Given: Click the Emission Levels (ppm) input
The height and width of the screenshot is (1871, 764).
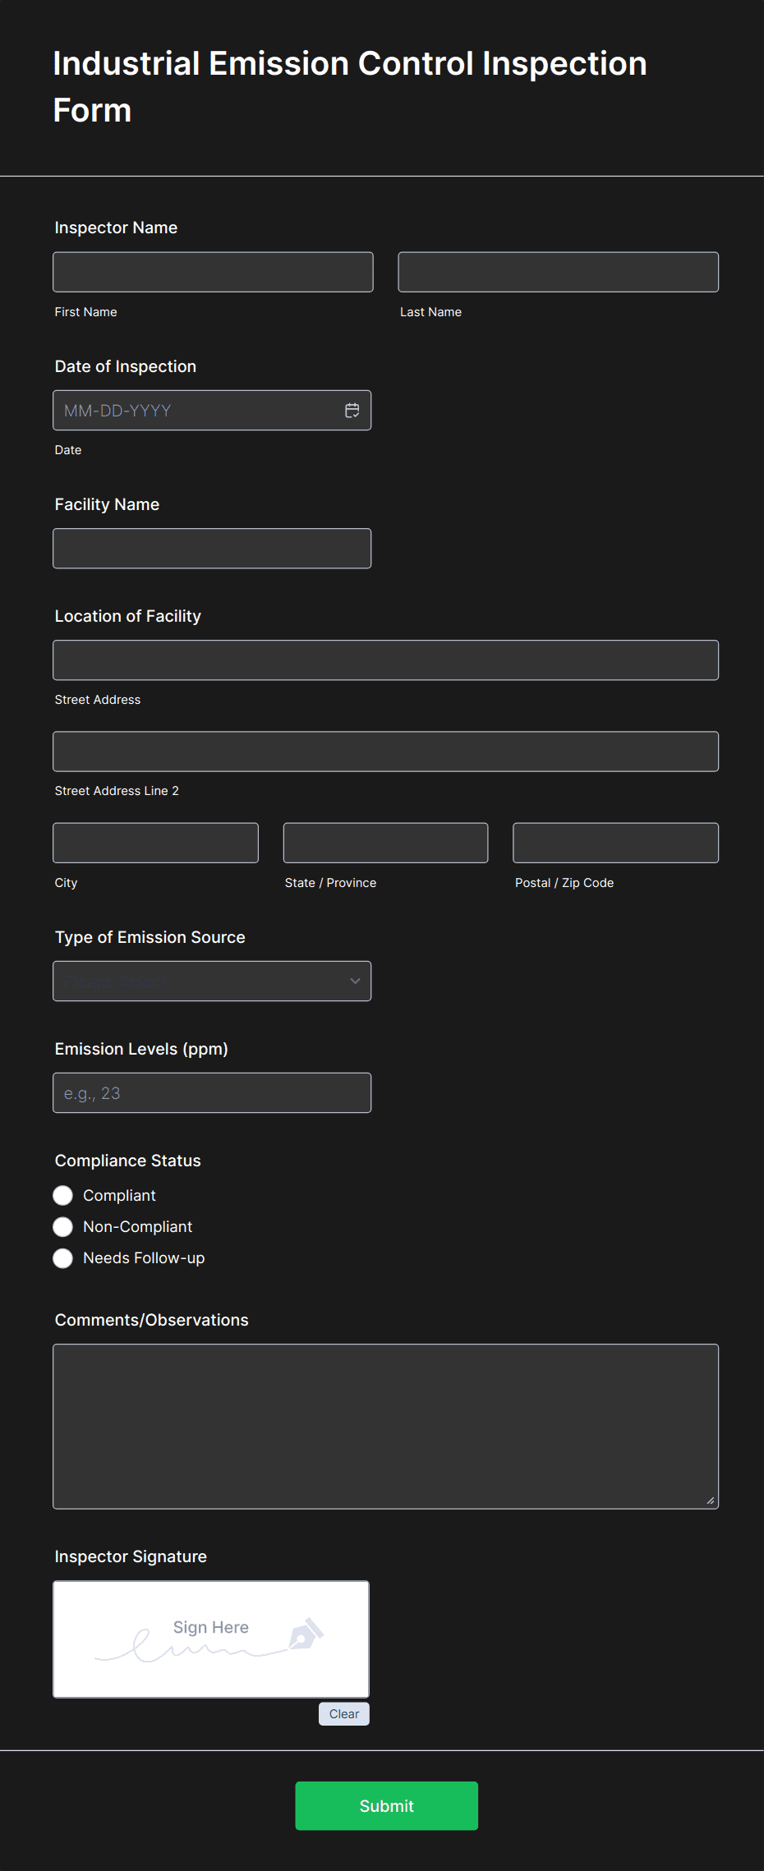Looking at the screenshot, I should (211, 1092).
